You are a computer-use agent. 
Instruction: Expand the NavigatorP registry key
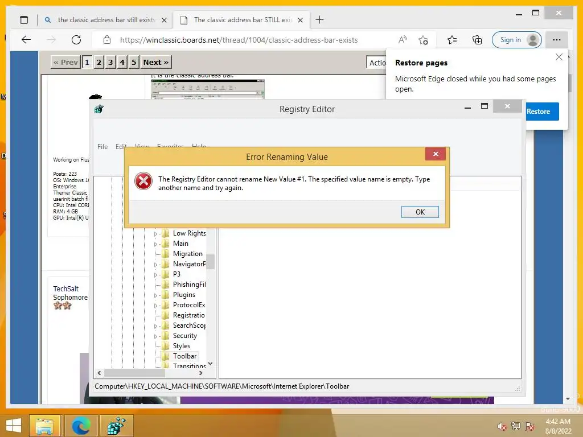click(x=156, y=265)
